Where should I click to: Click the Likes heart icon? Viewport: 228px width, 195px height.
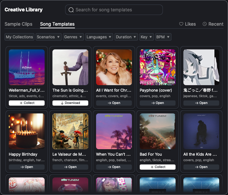pyautogui.click(x=181, y=24)
